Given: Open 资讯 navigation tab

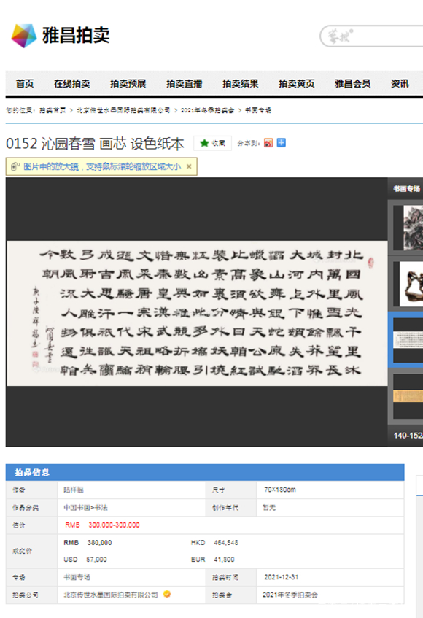Looking at the screenshot, I should coord(400,83).
